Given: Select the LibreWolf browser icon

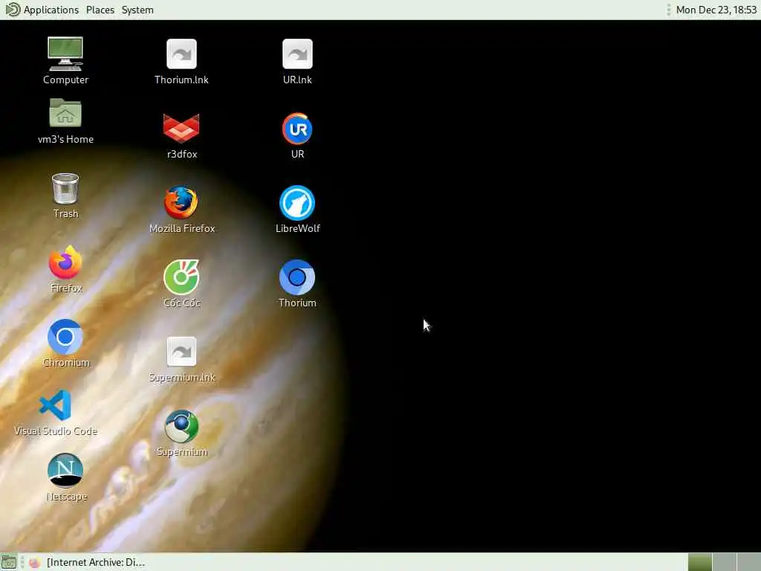Looking at the screenshot, I should pos(297,203).
